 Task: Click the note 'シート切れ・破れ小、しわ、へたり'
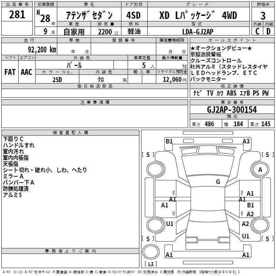[x=45, y=170]
